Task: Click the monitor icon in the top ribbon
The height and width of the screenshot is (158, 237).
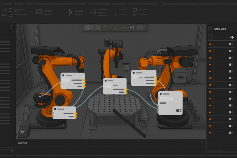Action: (39, 11)
